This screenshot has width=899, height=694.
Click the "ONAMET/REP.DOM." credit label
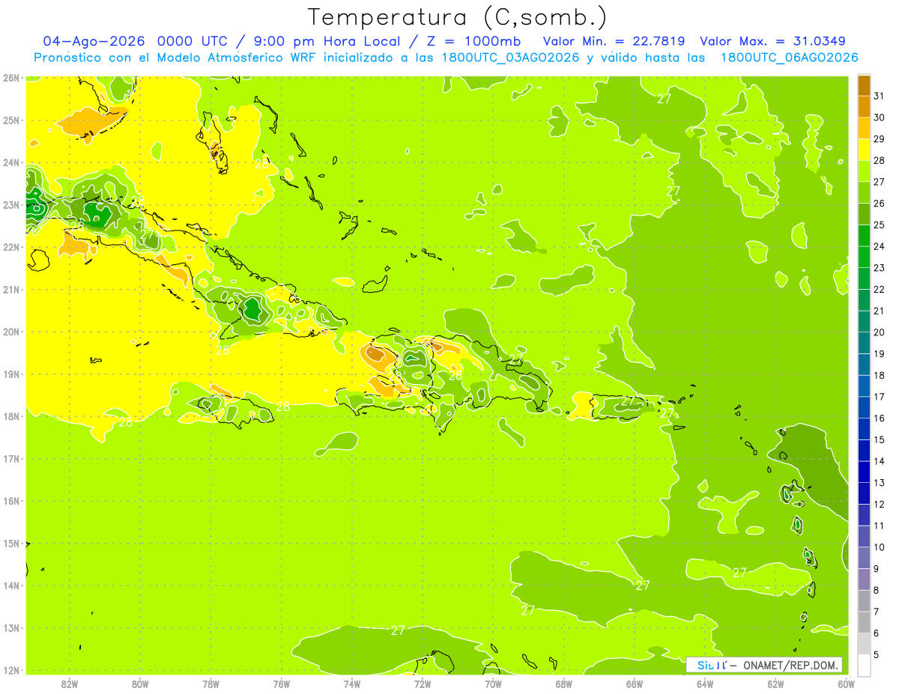click(x=791, y=665)
